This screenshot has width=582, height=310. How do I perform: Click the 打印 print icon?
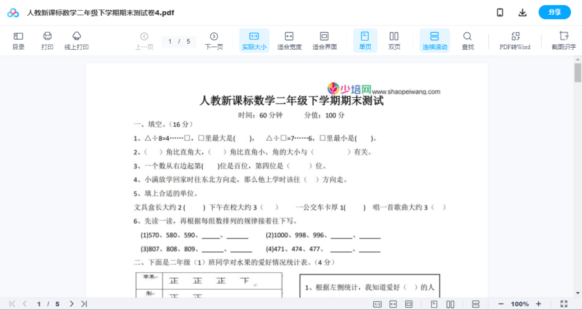tap(47, 41)
